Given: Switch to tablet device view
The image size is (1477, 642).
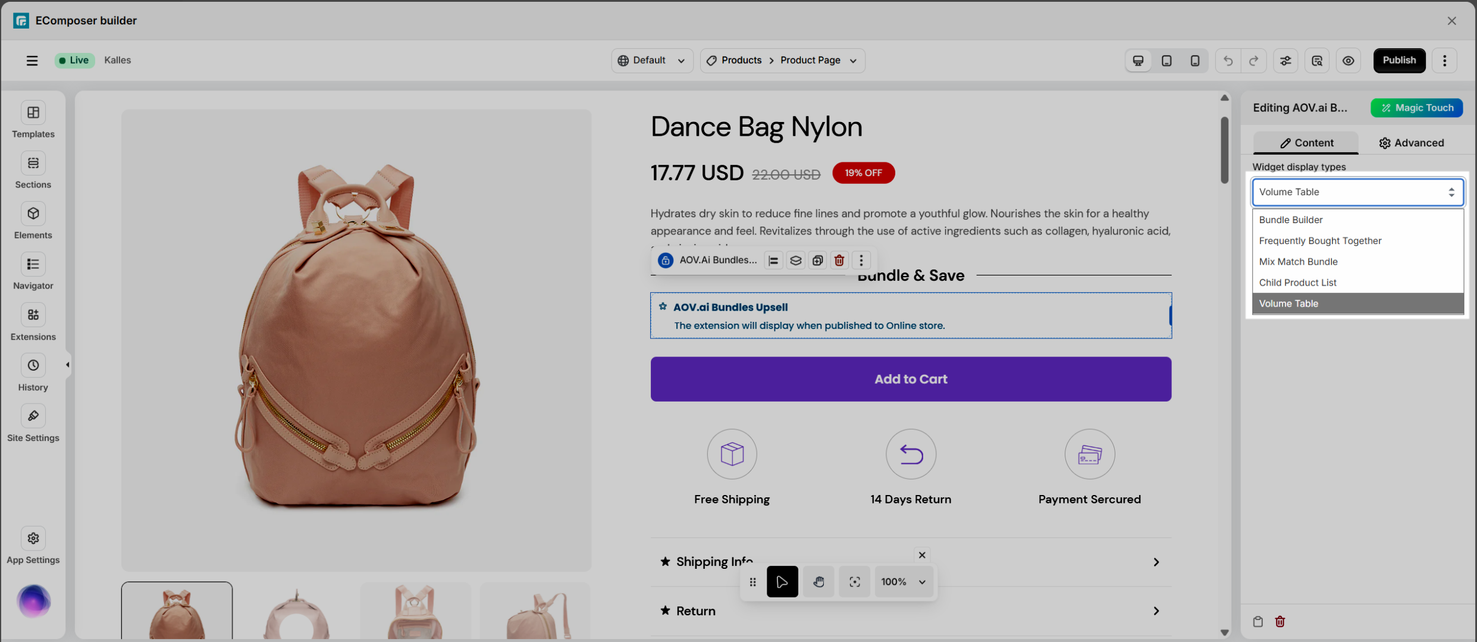Looking at the screenshot, I should pyautogui.click(x=1166, y=61).
